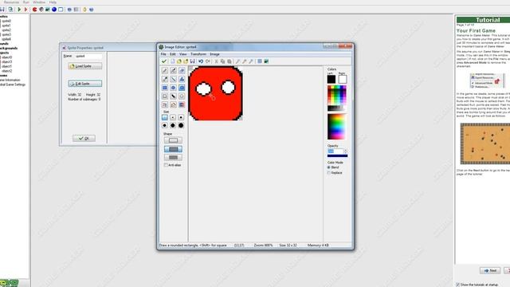The image size is (510, 287).
Task: Click the red sprite on the canvas
Action: click(x=215, y=93)
